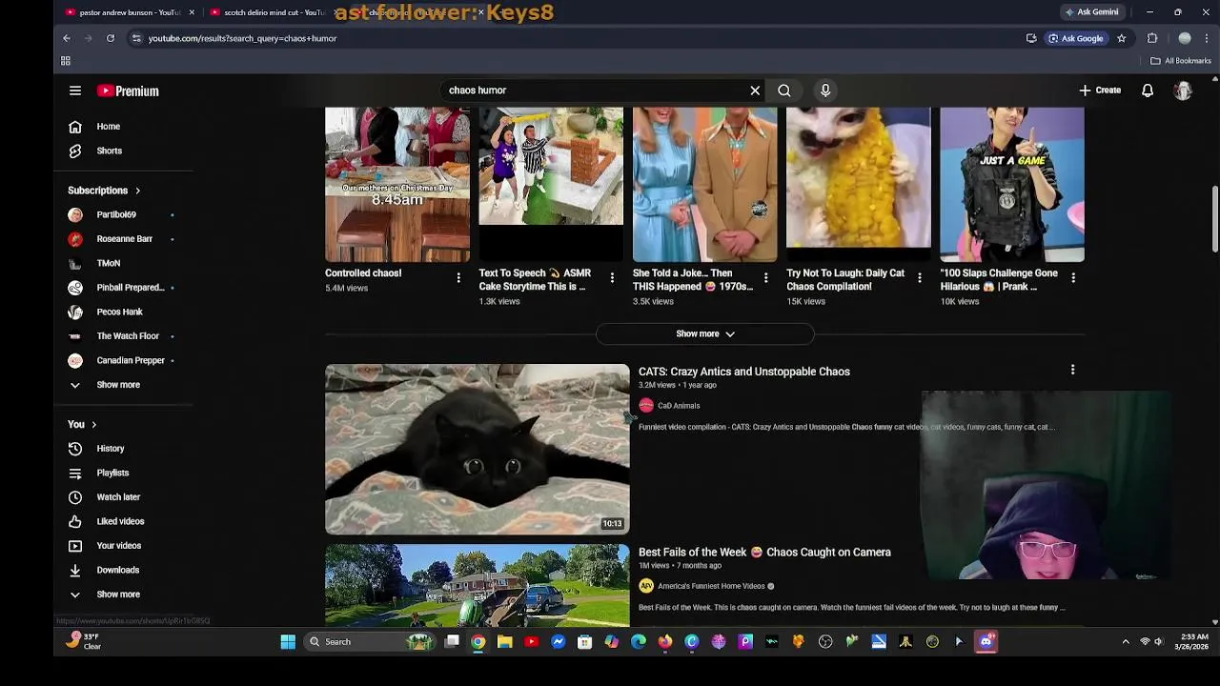Visit America's Funniest Home Videos channel

(711, 587)
